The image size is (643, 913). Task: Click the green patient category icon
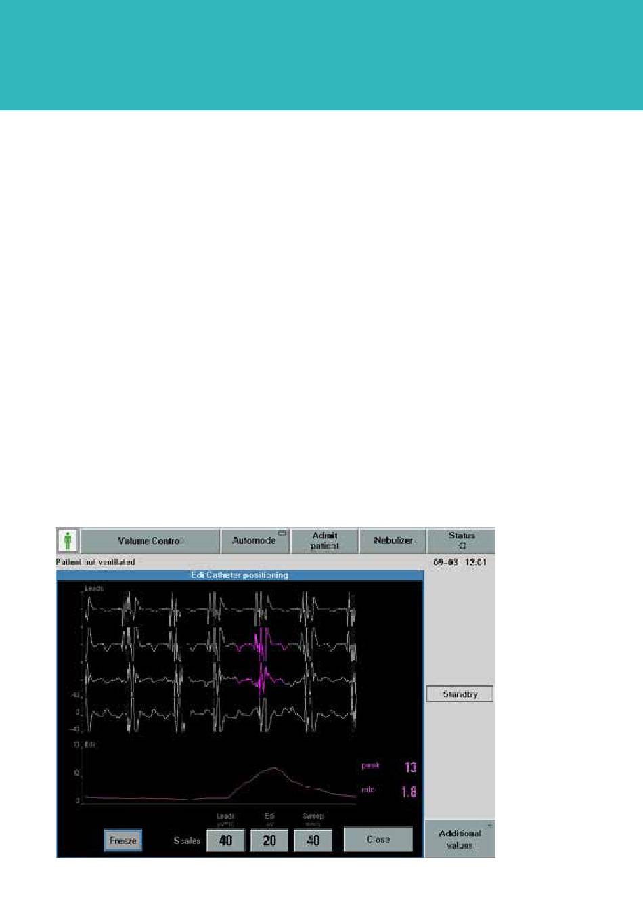[67, 541]
